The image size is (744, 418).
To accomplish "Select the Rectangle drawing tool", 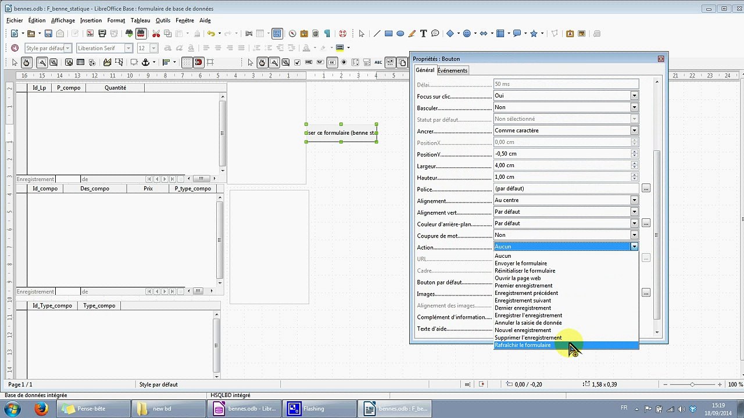I will click(388, 34).
